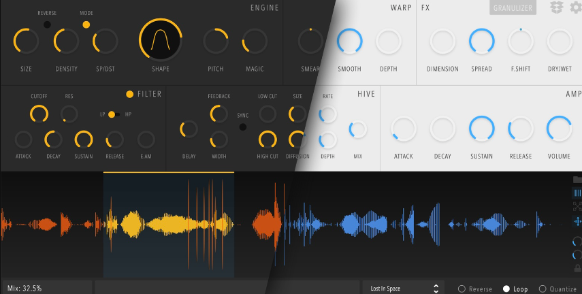582x294 pixels.
Task: Click the large SHAPE knob
Action: (161, 40)
